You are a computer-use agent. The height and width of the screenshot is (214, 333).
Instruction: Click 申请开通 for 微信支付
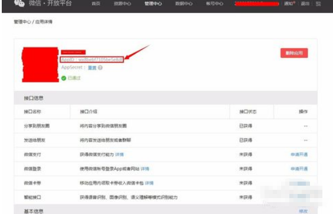point(299,154)
